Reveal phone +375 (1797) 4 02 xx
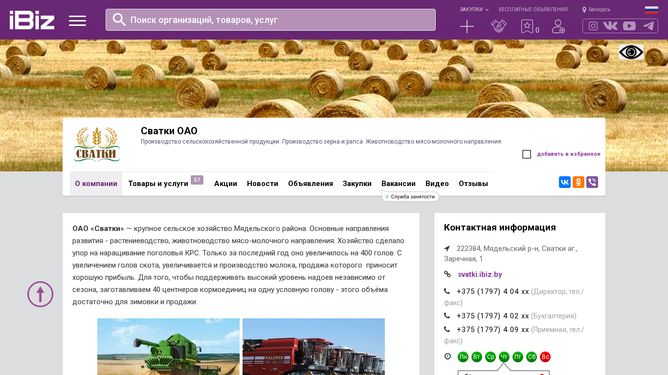Viewport: 668px width, 375px height. [492, 316]
